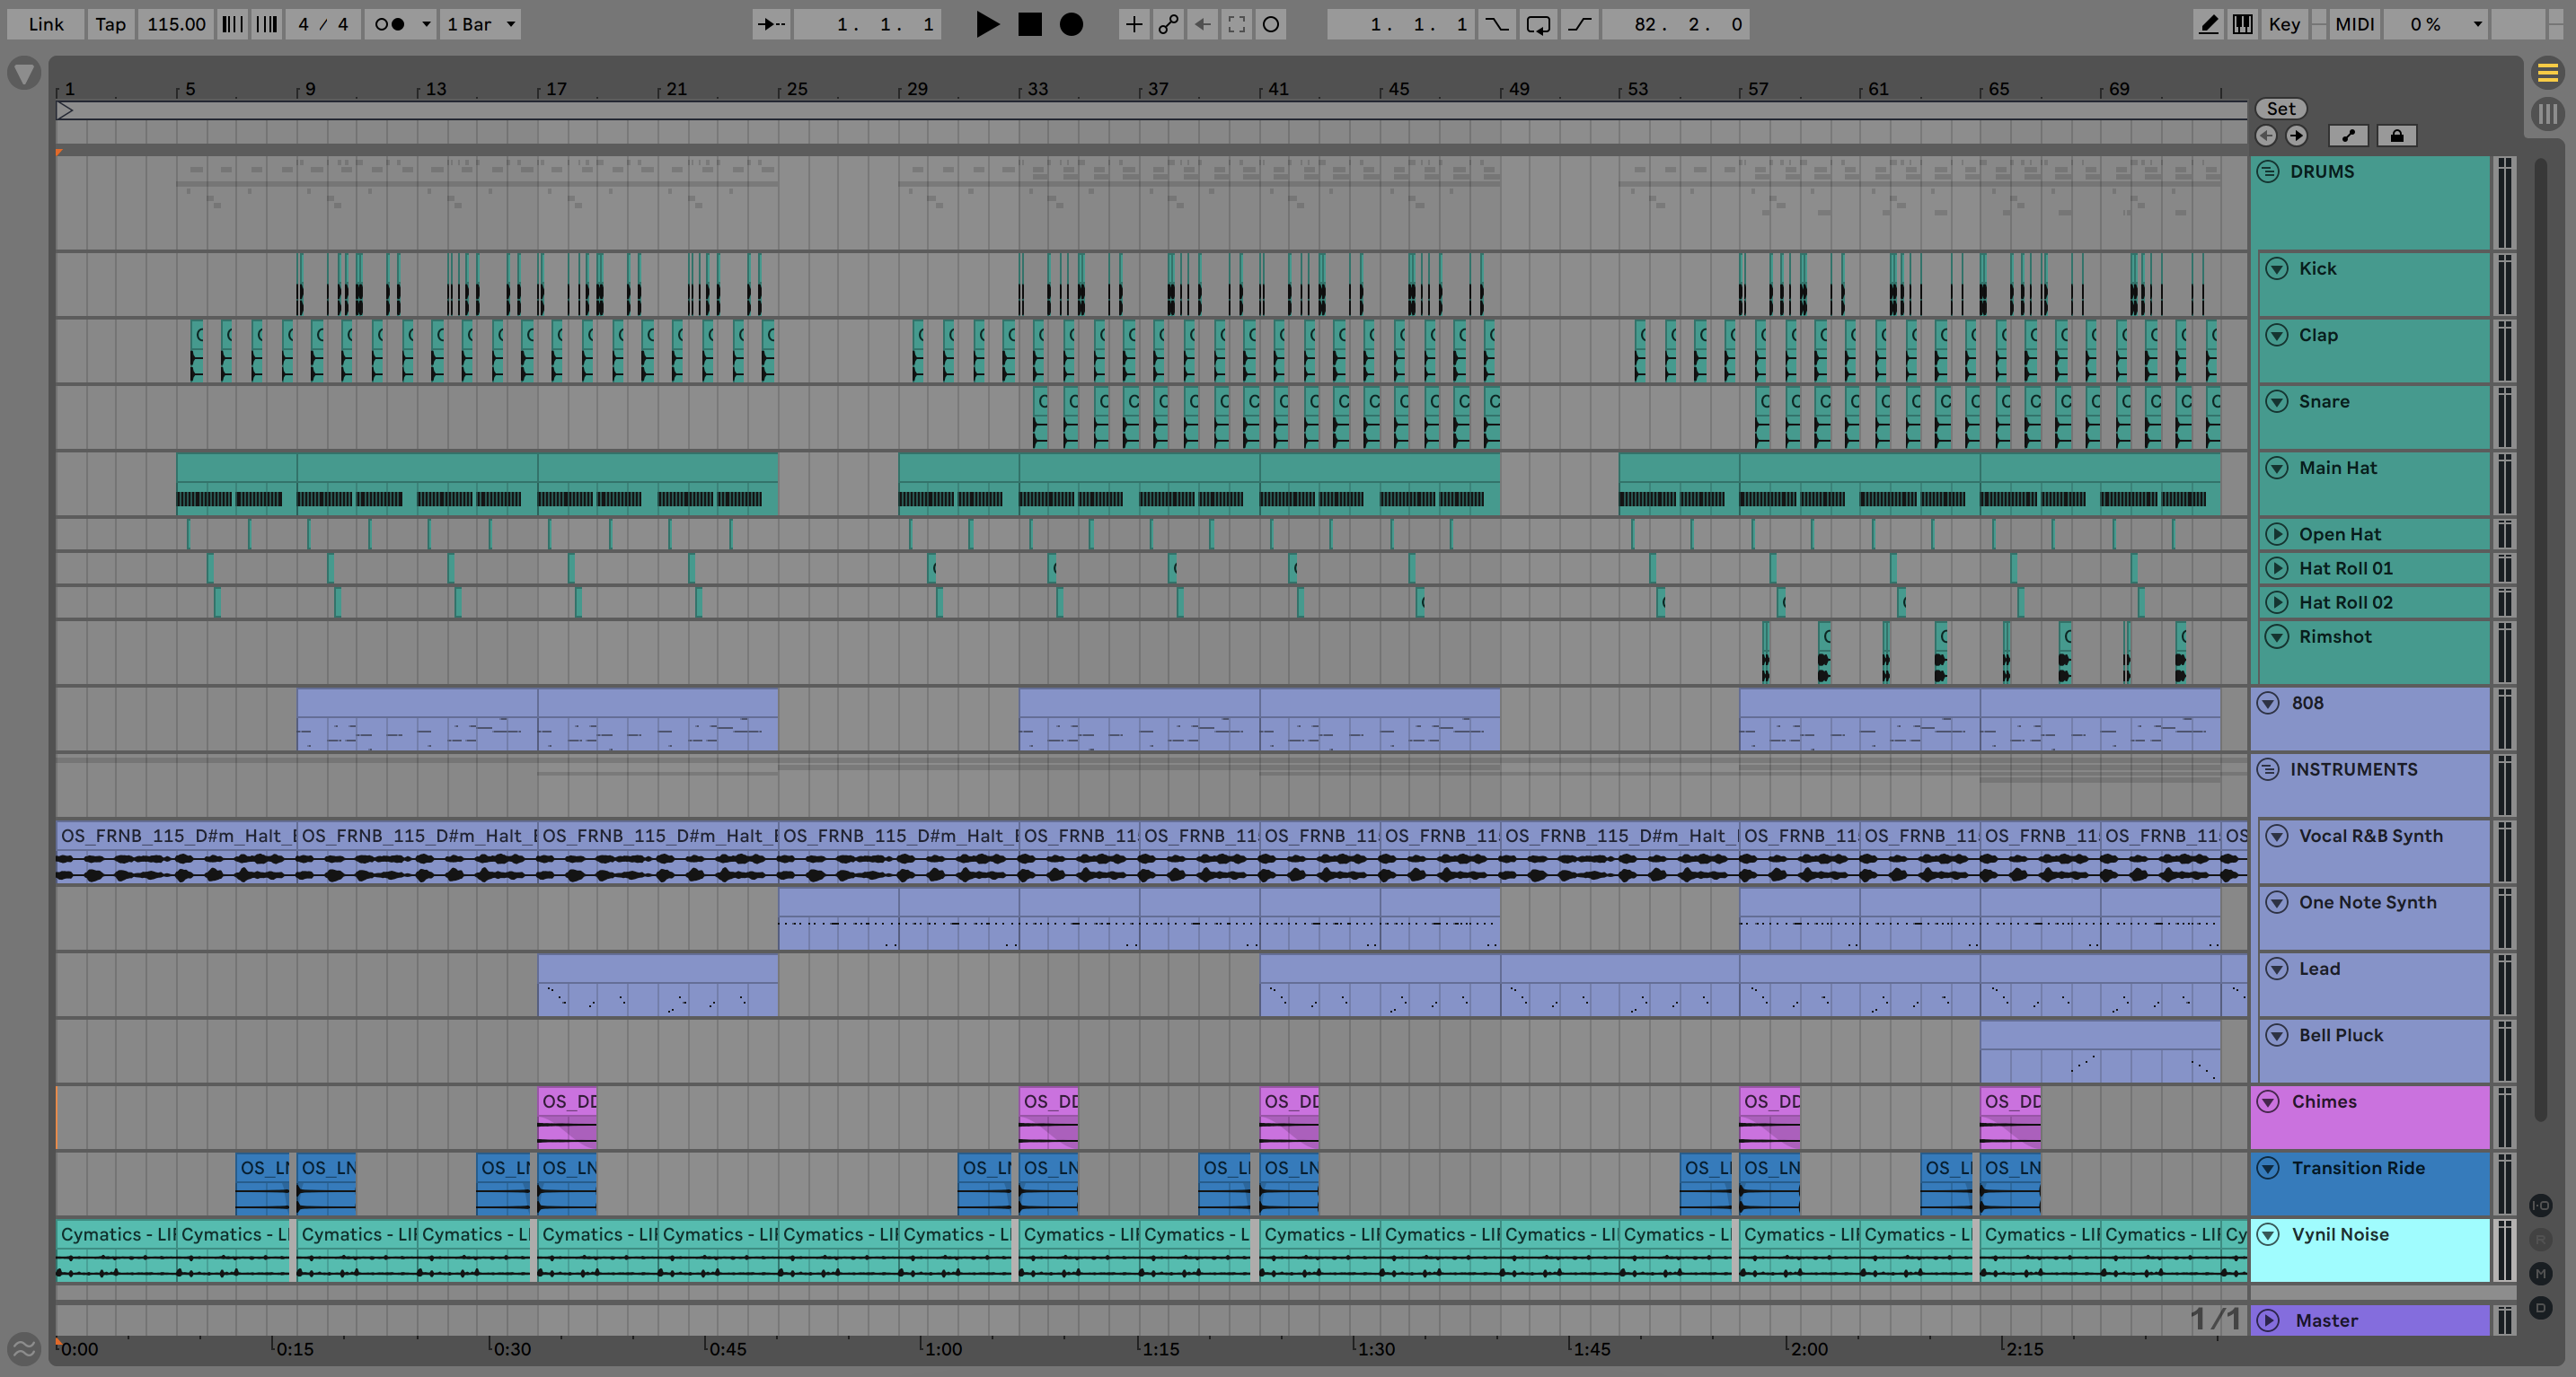Toggle the Metronome button

tap(388, 24)
